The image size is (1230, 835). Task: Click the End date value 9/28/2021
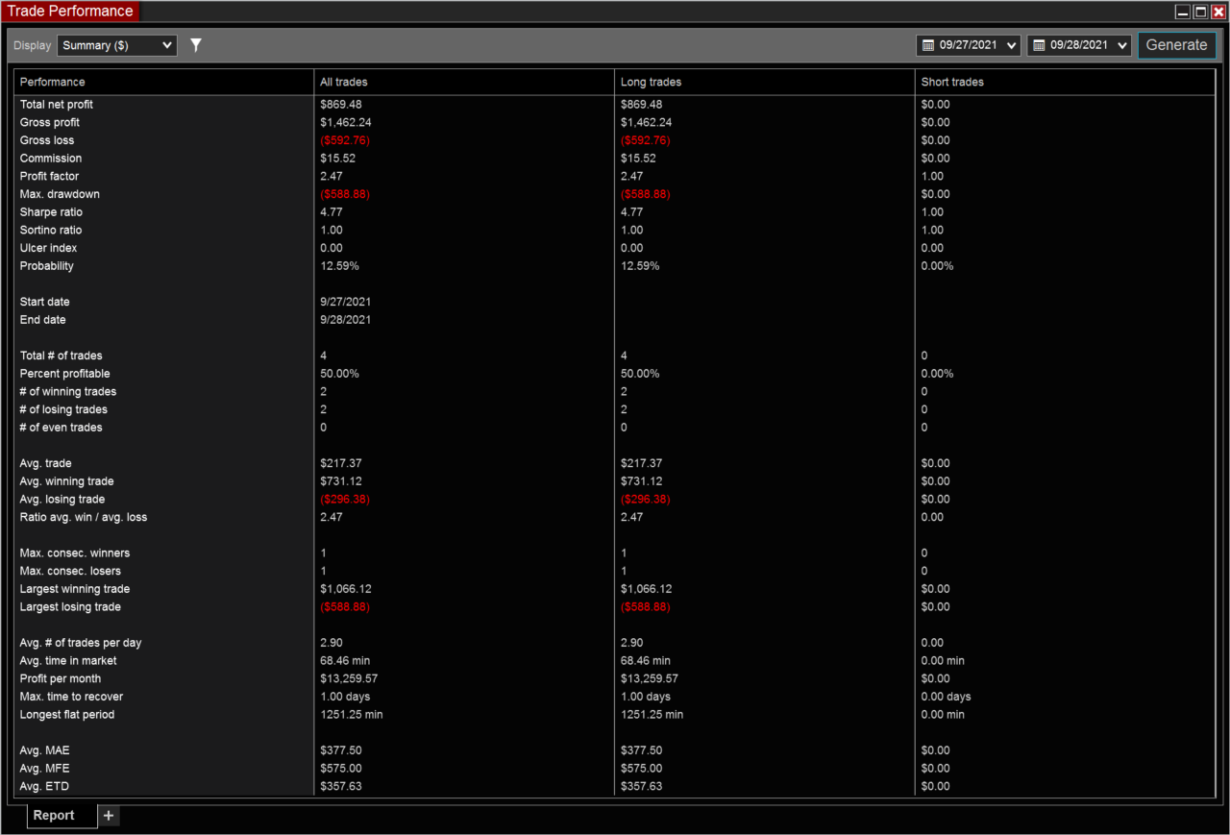click(345, 319)
